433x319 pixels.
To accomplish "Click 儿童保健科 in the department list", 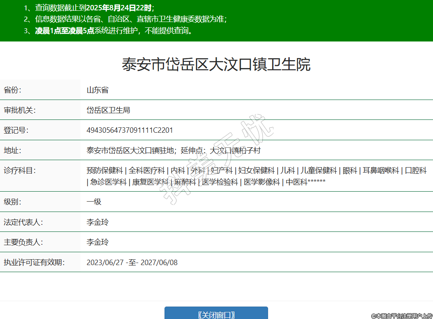I will tap(318, 170).
